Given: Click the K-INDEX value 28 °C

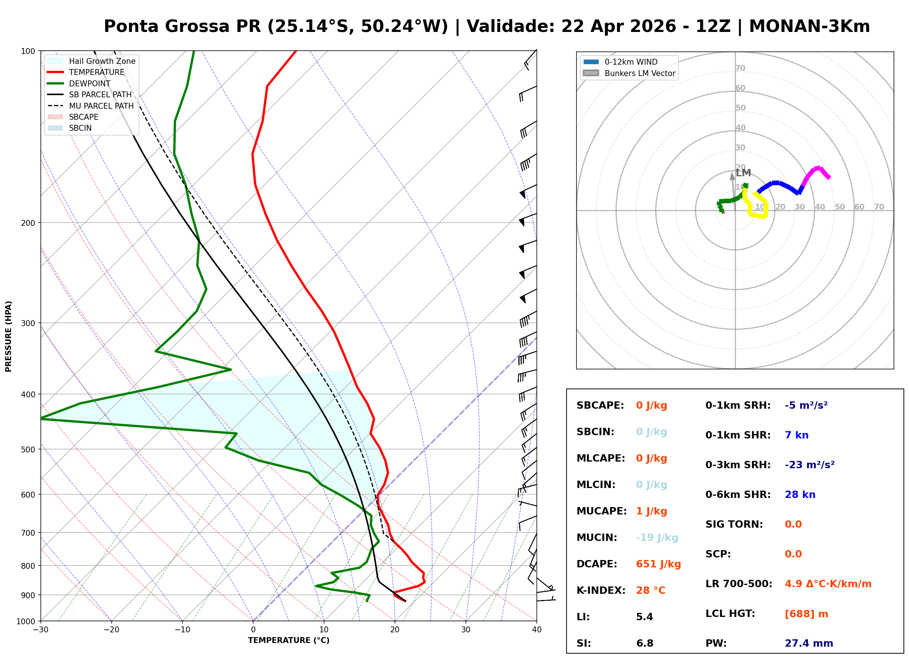Looking at the screenshot, I should coord(651,590).
